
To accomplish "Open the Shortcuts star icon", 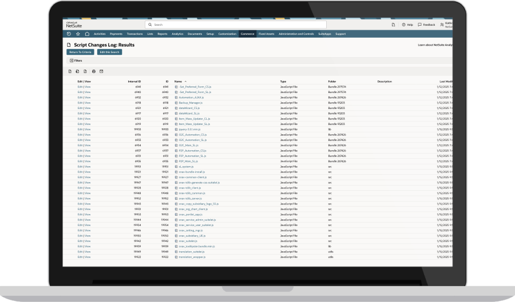I will point(78,34).
